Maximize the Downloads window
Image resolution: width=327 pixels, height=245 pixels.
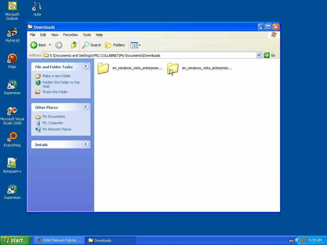click(269, 27)
